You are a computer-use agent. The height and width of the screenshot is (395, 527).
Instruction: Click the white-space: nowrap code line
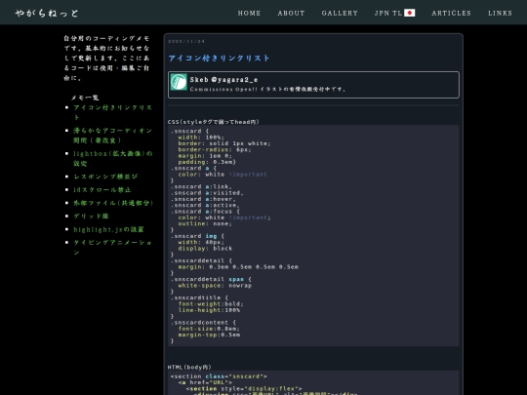coord(215,286)
